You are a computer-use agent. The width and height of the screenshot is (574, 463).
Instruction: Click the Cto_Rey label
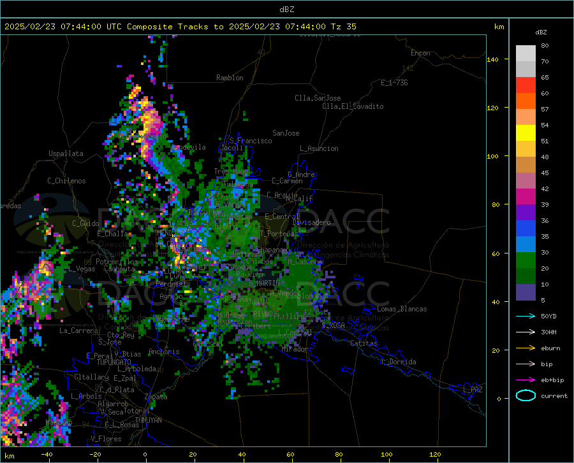[121, 335]
